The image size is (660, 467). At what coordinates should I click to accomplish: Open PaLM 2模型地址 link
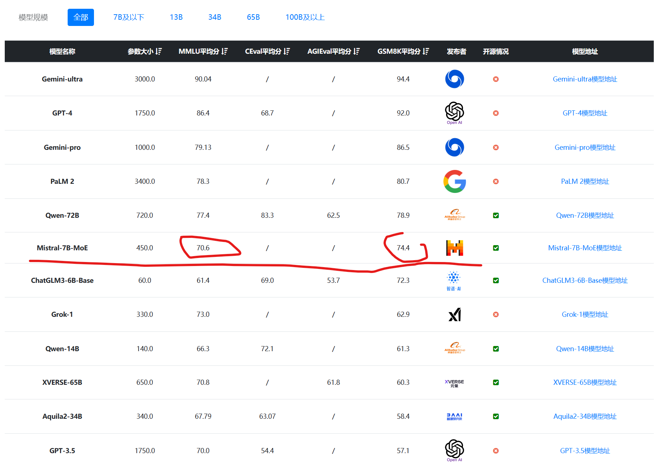(x=585, y=181)
